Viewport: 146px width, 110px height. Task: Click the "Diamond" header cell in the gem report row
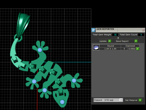point(130,46)
